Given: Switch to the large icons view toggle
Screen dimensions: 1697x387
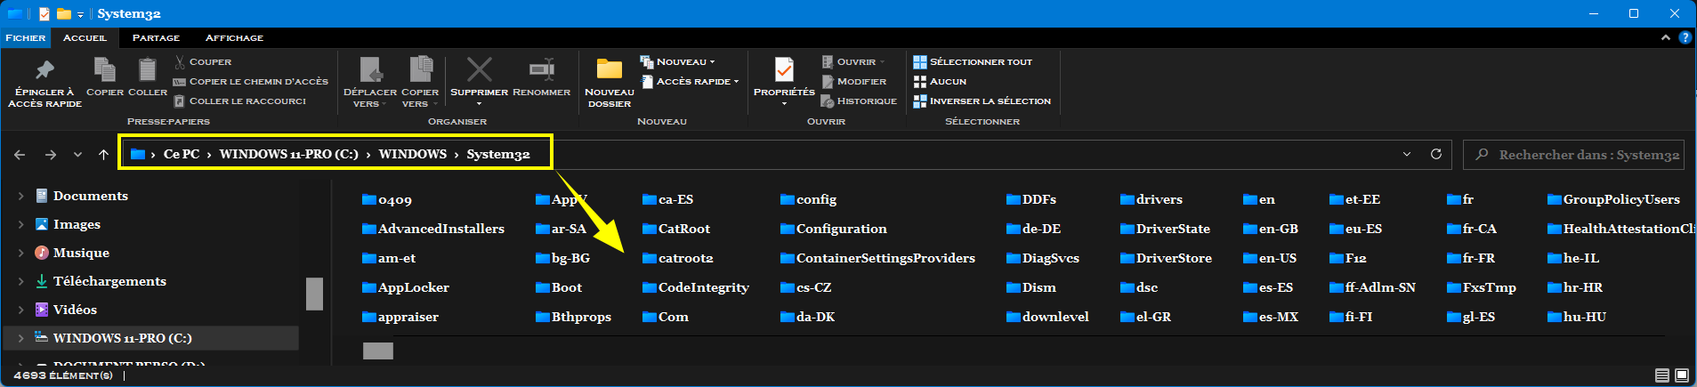Looking at the screenshot, I should pos(1681,375).
